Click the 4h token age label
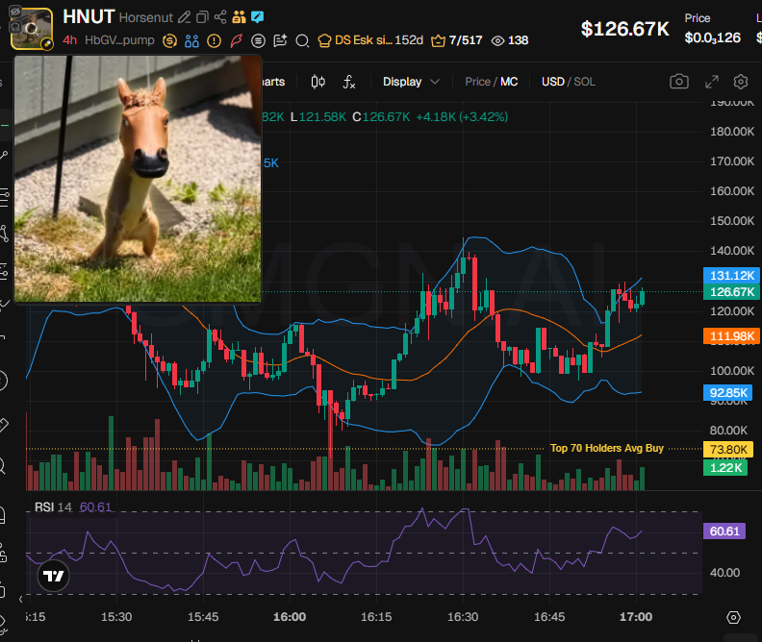 tap(69, 40)
